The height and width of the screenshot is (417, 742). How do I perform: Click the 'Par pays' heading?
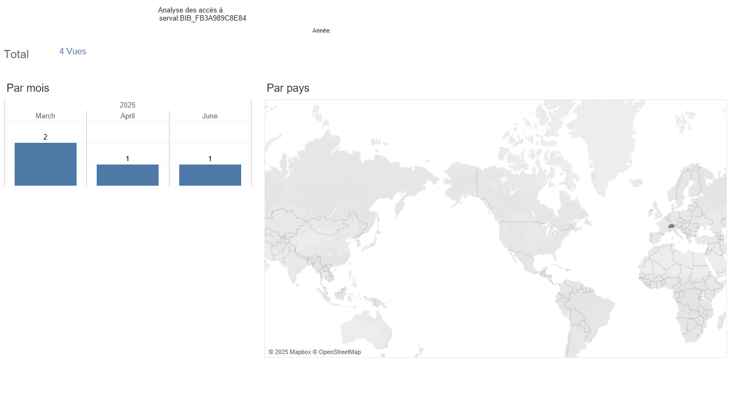(288, 88)
